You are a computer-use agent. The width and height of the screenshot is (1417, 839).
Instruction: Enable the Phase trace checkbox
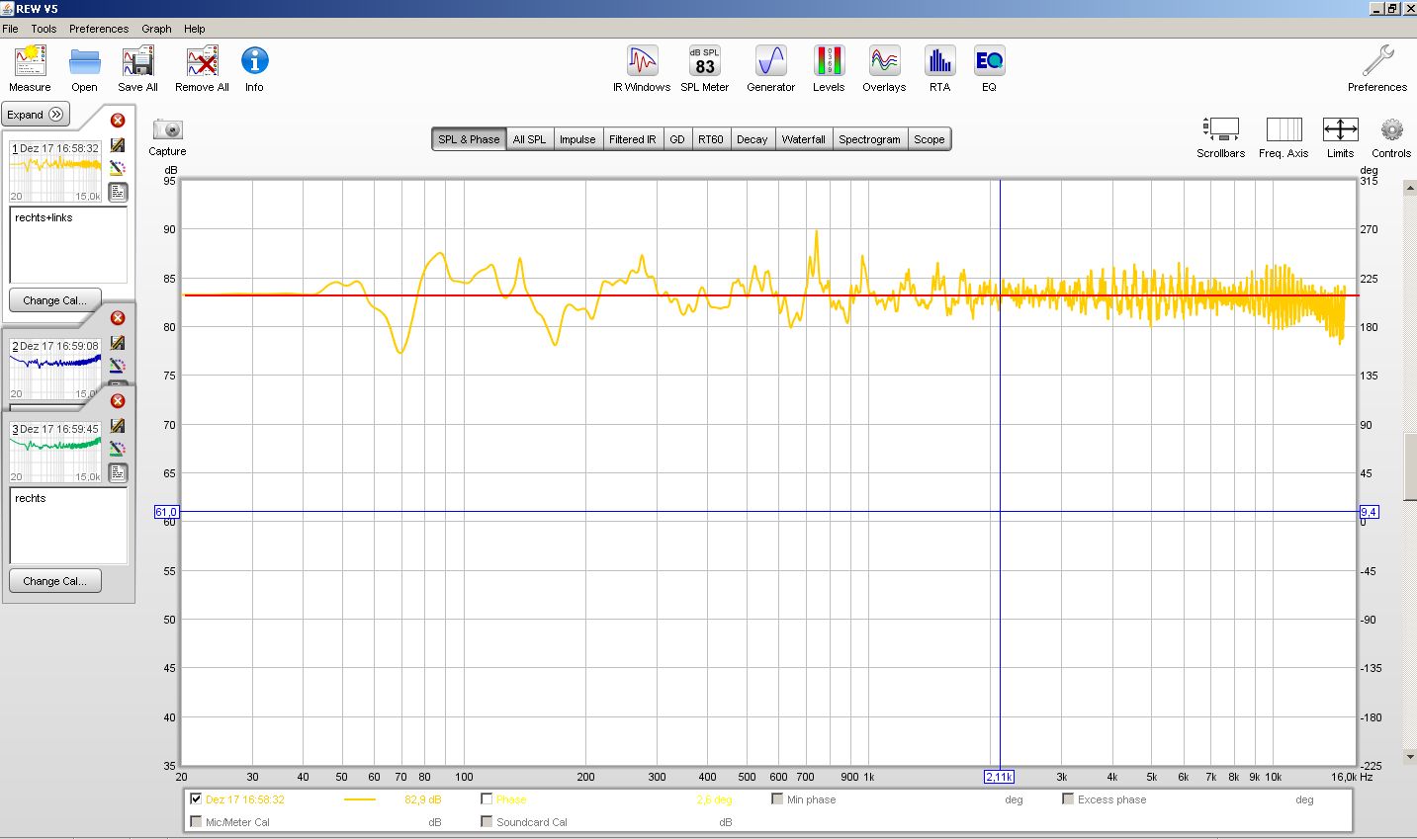pyautogui.click(x=487, y=799)
